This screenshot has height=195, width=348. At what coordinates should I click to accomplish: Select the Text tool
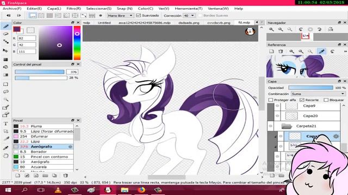coord(6,123)
